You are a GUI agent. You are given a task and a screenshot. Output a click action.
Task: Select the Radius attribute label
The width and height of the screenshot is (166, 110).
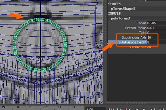coord(141,23)
